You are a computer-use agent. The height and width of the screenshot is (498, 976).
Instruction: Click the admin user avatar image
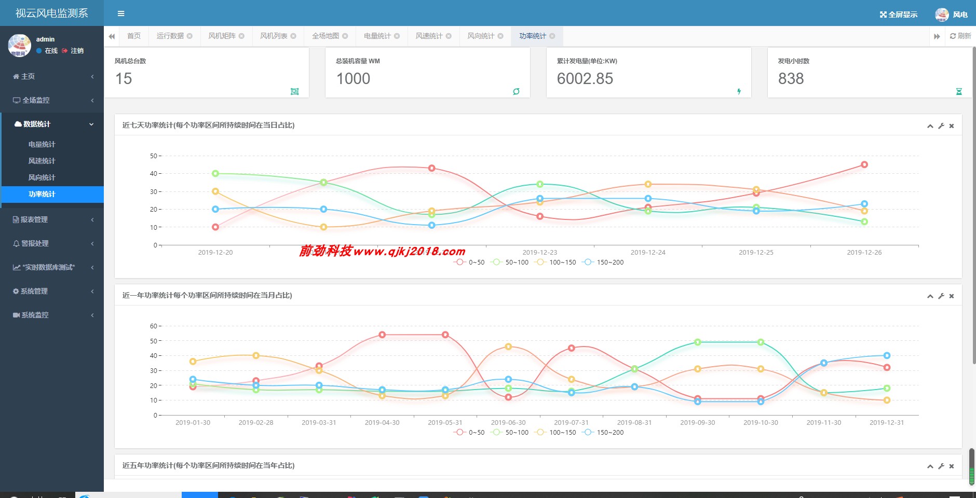19,45
